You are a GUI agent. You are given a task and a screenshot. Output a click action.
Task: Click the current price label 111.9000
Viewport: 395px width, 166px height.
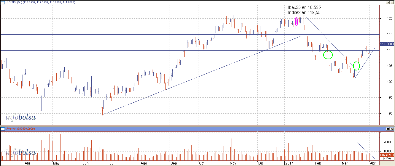point(387,44)
